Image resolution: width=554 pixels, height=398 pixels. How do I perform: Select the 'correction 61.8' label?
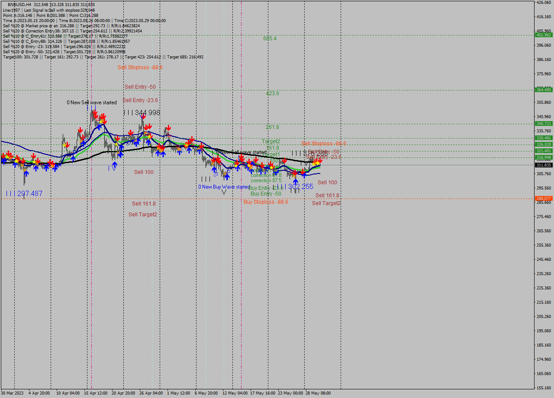pyautogui.click(x=266, y=175)
